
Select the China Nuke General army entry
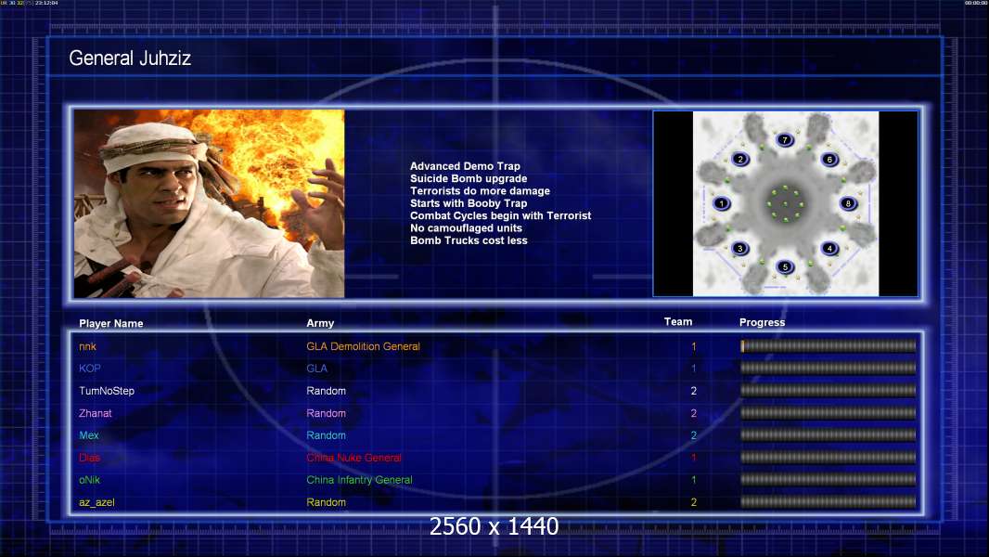tap(353, 458)
